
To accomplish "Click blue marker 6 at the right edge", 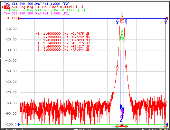I will (165, 22).
